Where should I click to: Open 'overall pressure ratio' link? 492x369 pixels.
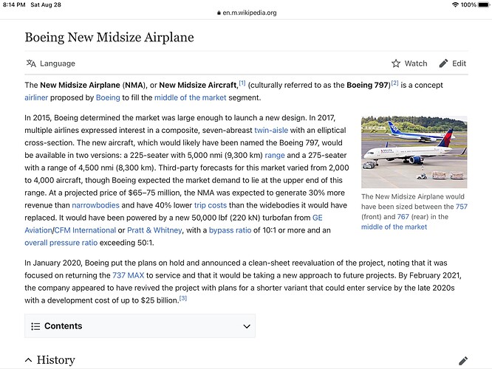(x=61, y=243)
